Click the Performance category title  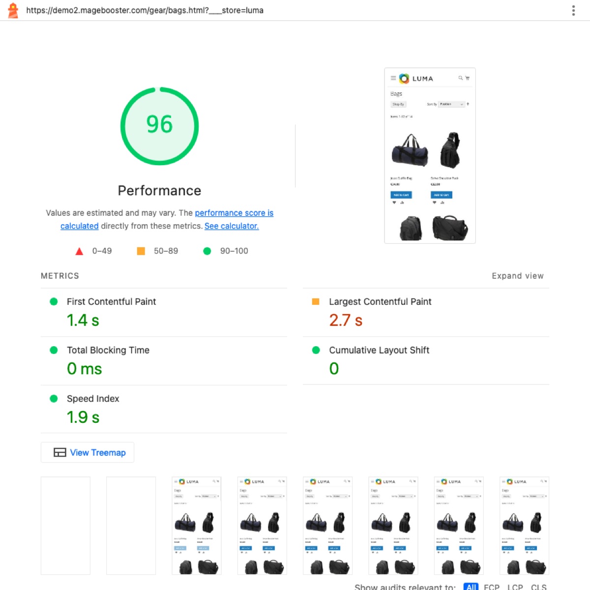(x=159, y=191)
